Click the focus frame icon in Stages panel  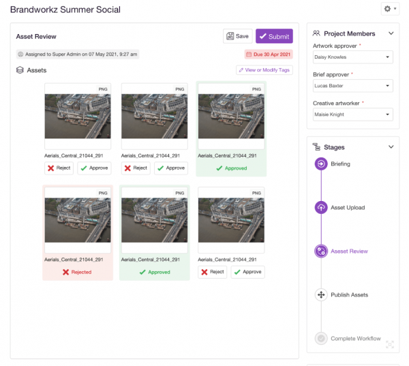tap(390, 344)
